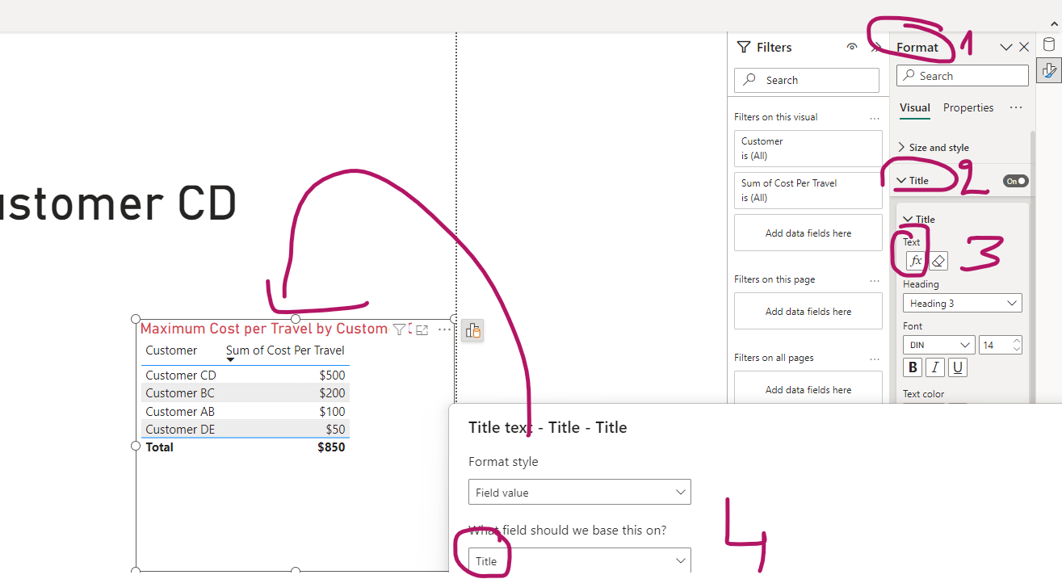
Task: Switch to the Properties tab
Action: coord(968,107)
